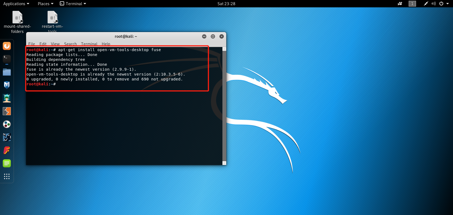
Task: Open the View menu in terminal
Action: click(55, 44)
